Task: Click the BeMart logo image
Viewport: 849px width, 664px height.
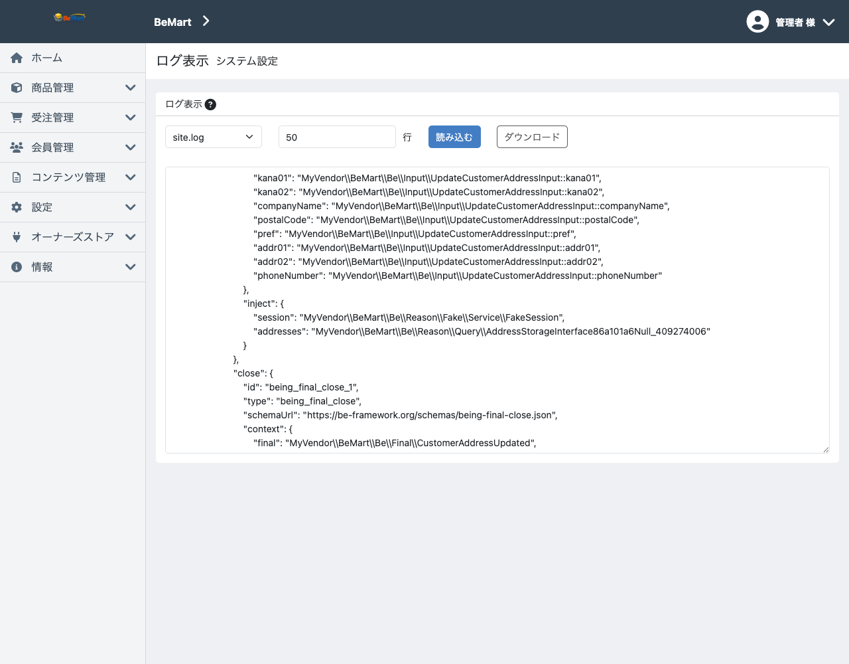Action: (70, 17)
